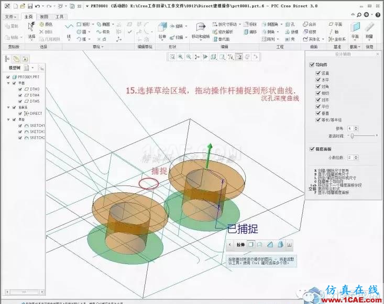Viewport: 384px width, 304px height.
Task: Uncheck the 竖直 guide checkbox
Action: (x=318, y=73)
